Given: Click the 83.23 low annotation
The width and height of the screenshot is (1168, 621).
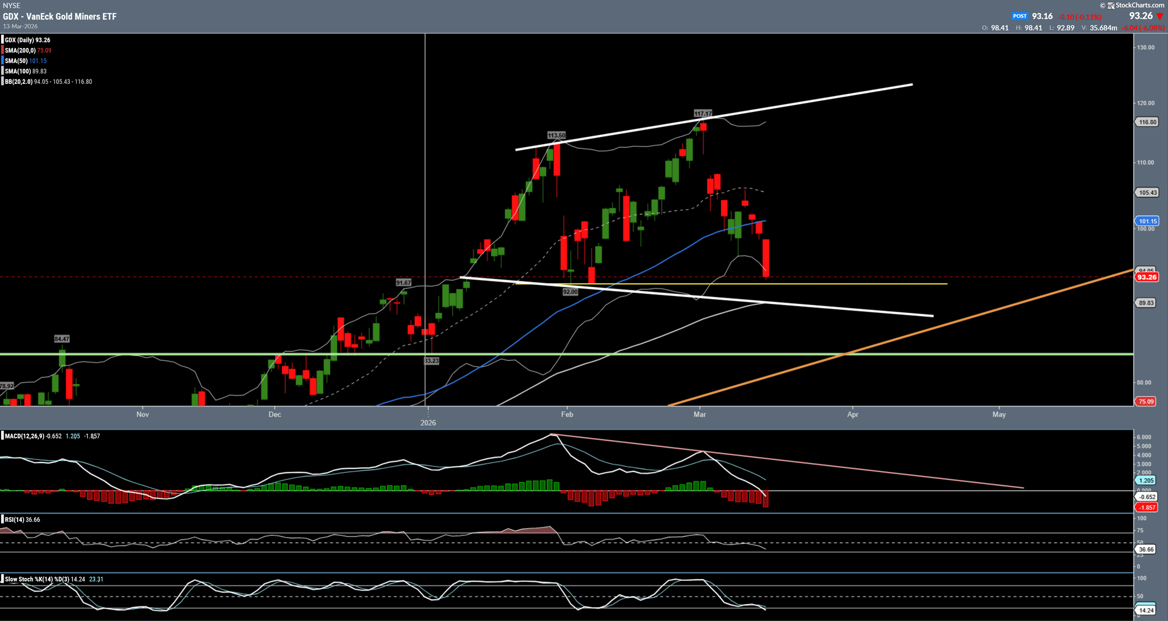Looking at the screenshot, I should click(431, 361).
